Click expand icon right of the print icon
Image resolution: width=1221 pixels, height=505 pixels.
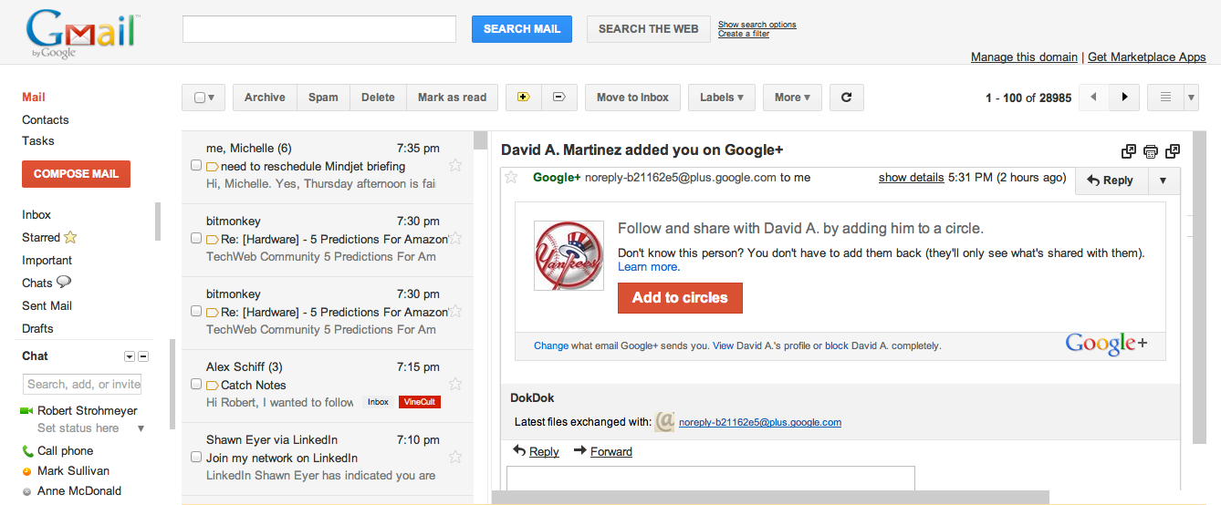[x=1173, y=151]
